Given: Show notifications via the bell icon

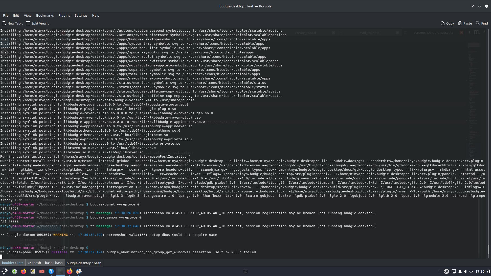Looking at the screenshot, I should click(x=460, y=271).
